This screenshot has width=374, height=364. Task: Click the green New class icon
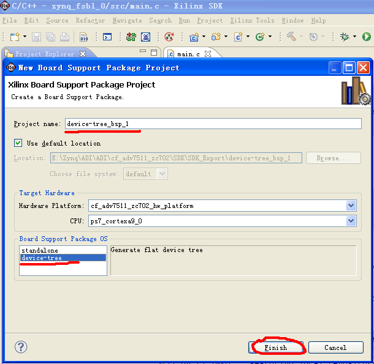click(x=260, y=37)
